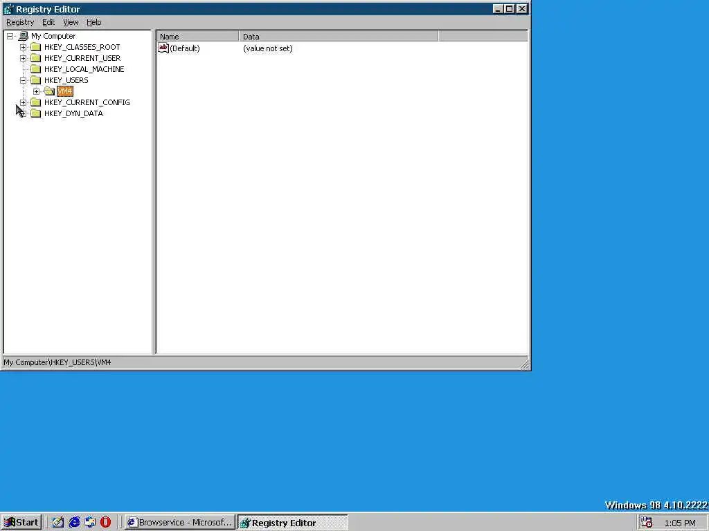The image size is (709, 531).
Task: Open the Edit menu
Action: [48, 22]
